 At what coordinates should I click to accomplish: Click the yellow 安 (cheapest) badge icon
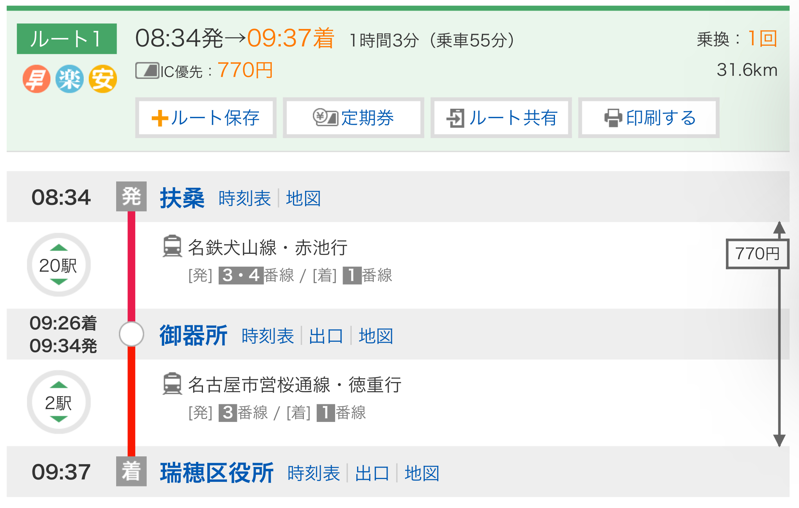(102, 79)
